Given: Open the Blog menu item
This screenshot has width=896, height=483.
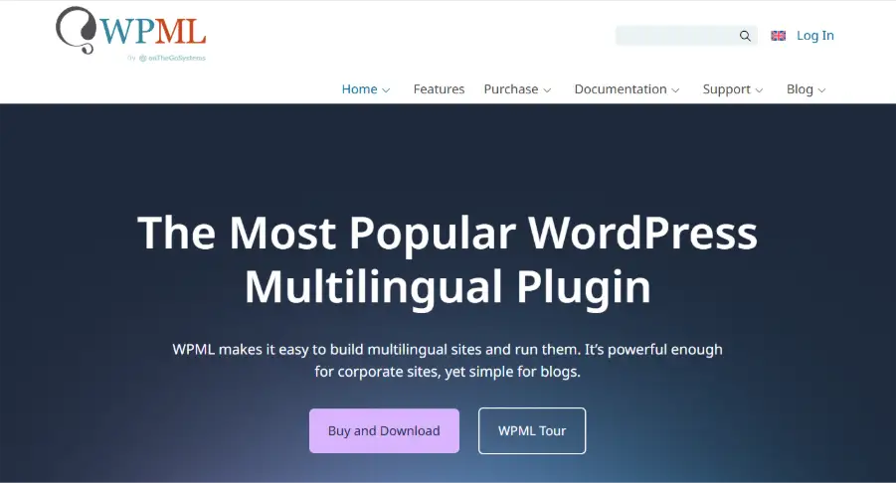Looking at the screenshot, I should pos(800,89).
